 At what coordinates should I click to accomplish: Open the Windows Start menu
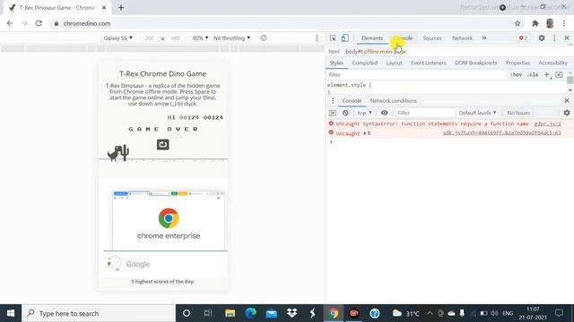(x=11, y=313)
